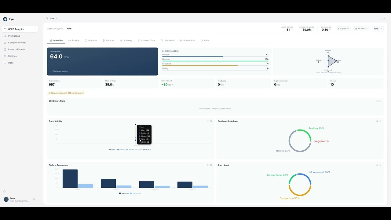
Task: Toggle ASICS series in the Brand Visibility legend
Action: coord(147,149)
